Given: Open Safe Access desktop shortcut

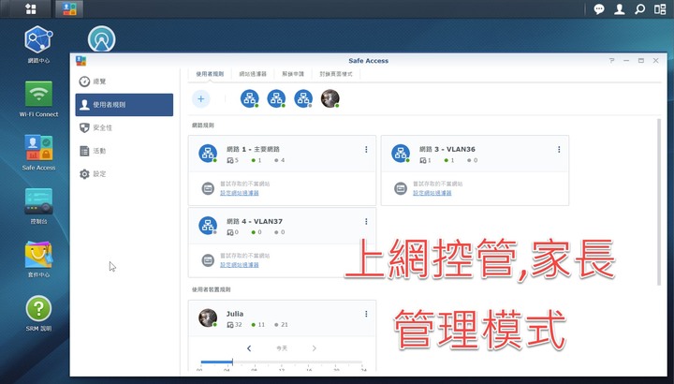Looking at the screenshot, I should (x=38, y=153).
